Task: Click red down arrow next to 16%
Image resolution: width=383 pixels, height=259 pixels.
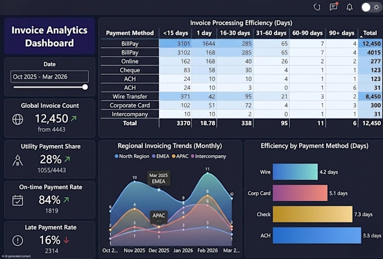Action: point(66,240)
